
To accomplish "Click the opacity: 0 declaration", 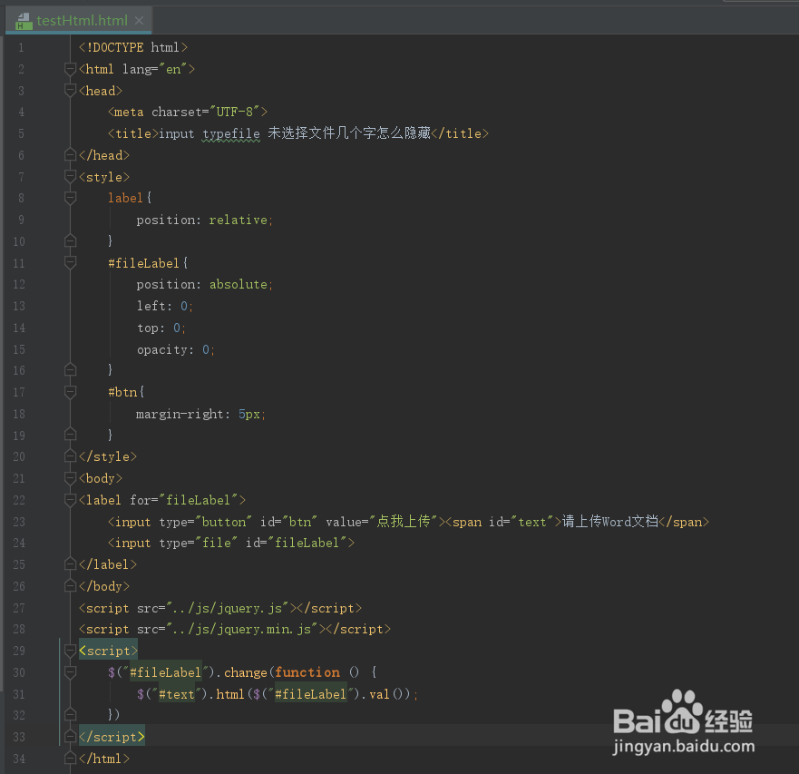I will click(175, 349).
